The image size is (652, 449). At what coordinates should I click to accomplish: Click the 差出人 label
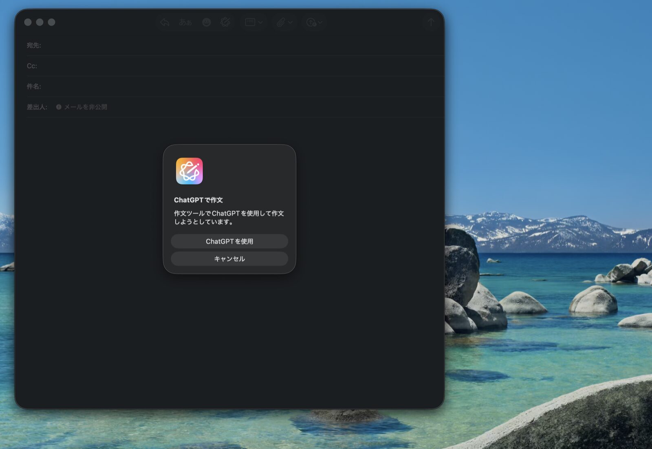(37, 107)
